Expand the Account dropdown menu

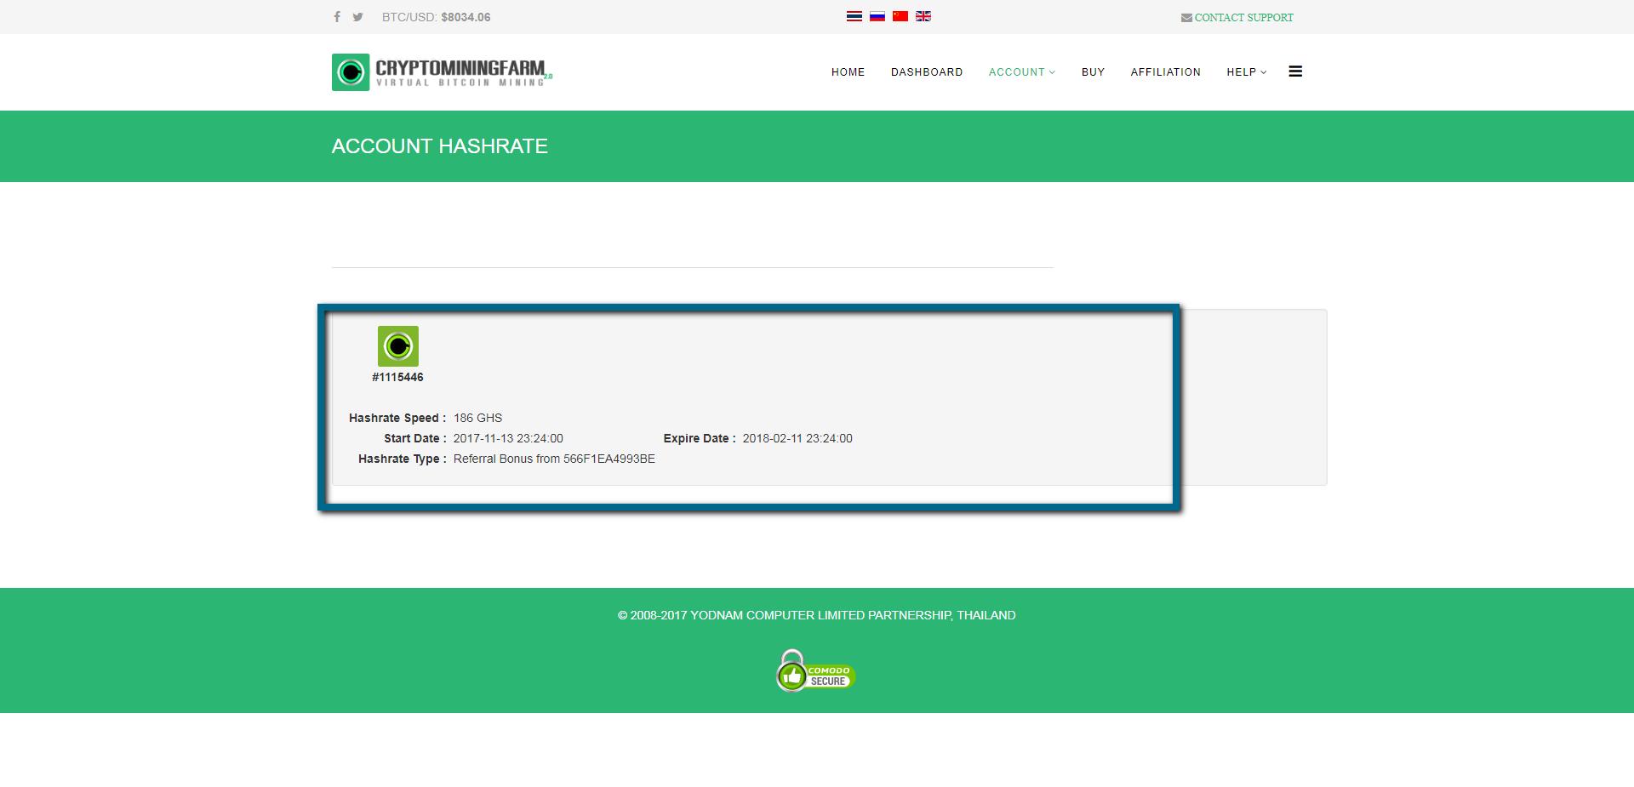click(1021, 72)
